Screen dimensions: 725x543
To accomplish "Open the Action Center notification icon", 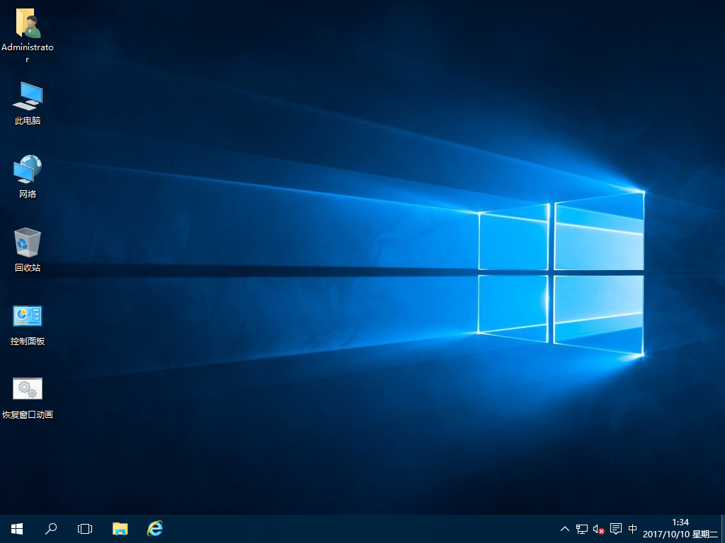I will [615, 528].
